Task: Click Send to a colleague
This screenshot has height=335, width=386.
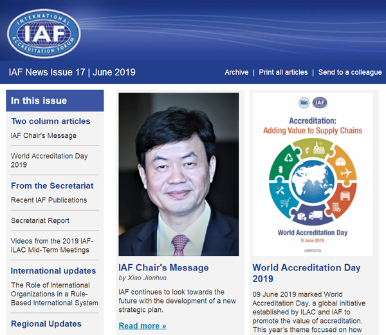Action: [x=350, y=72]
